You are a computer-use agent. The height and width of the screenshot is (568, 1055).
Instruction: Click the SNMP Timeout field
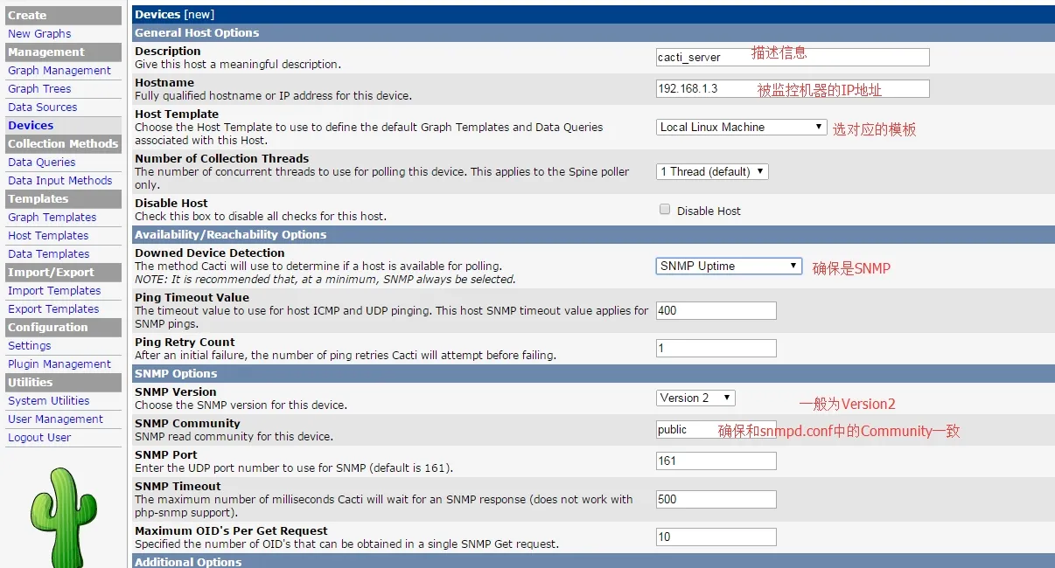pyautogui.click(x=716, y=499)
